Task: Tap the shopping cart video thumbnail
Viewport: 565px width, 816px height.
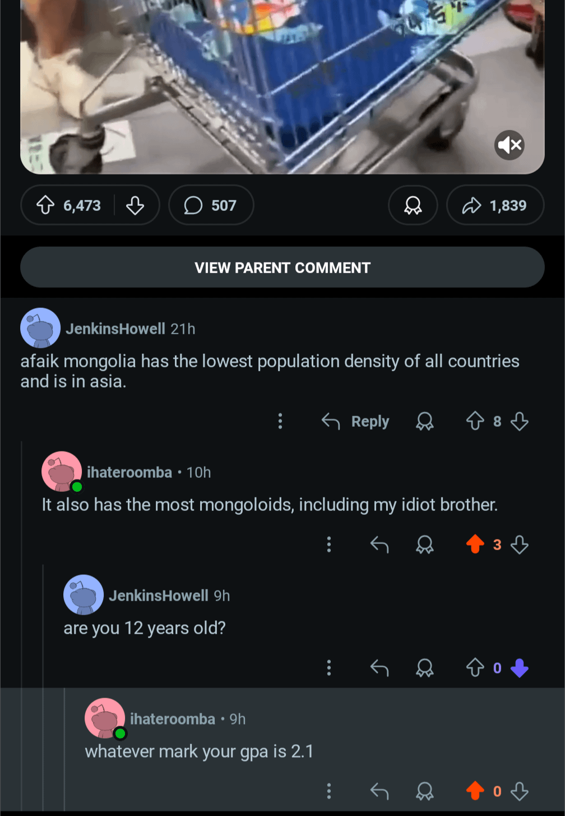Action: (282, 84)
